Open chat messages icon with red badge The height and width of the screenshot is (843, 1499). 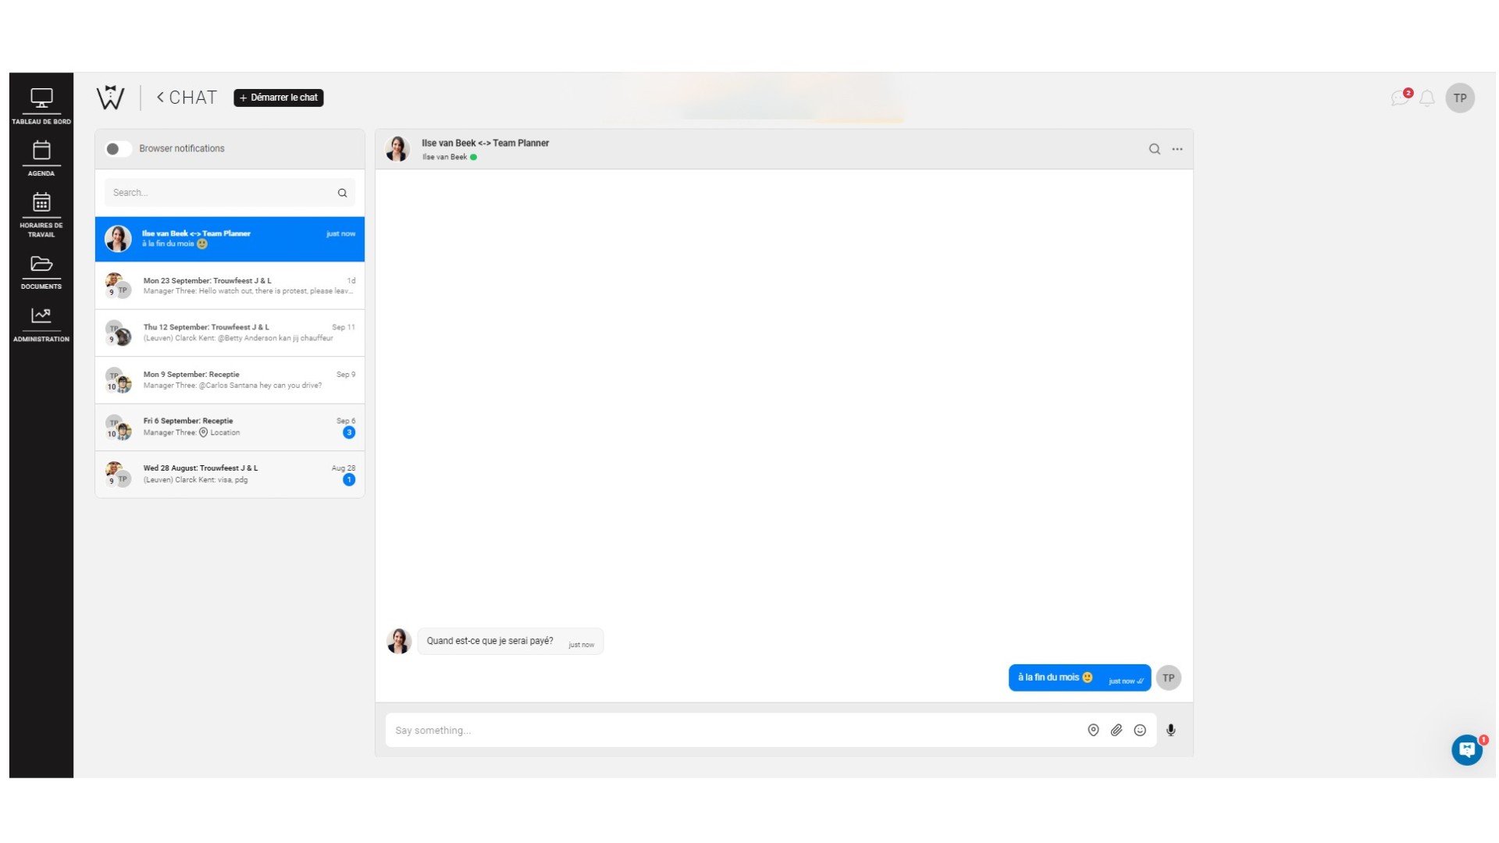coord(1400,98)
